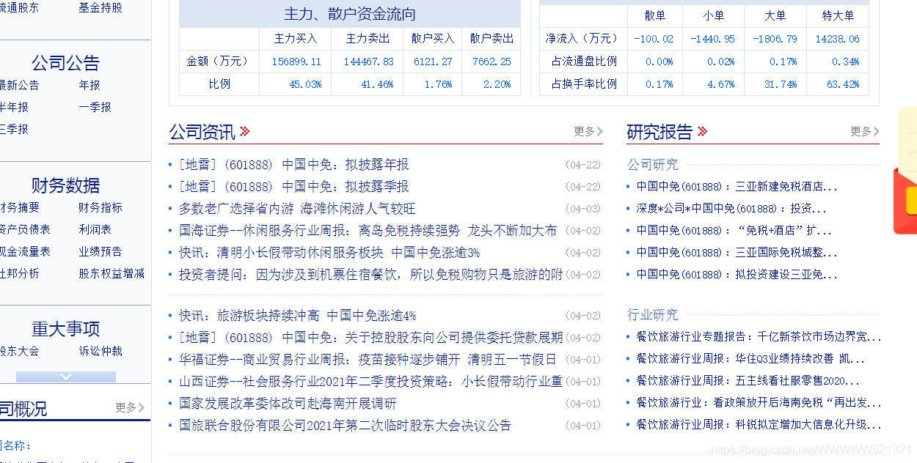Open 国旅联合 临时股东大会决议公告
The height and width of the screenshot is (463, 917).
point(345,426)
